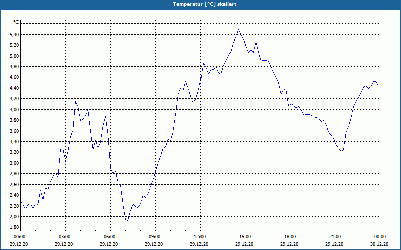Screen dimensions: 401x250
Task: Select the 4,00 y-axis label
Action: coord(14,109)
